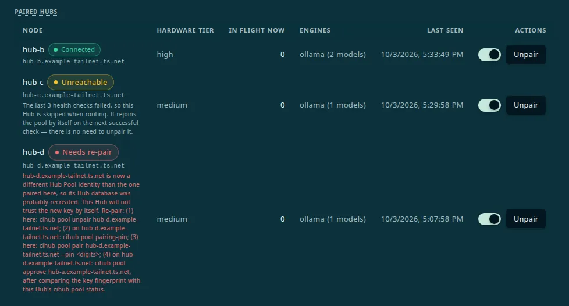The image size is (569, 306).
Task: Click the red re-pair instructions text
Action: coord(81,233)
